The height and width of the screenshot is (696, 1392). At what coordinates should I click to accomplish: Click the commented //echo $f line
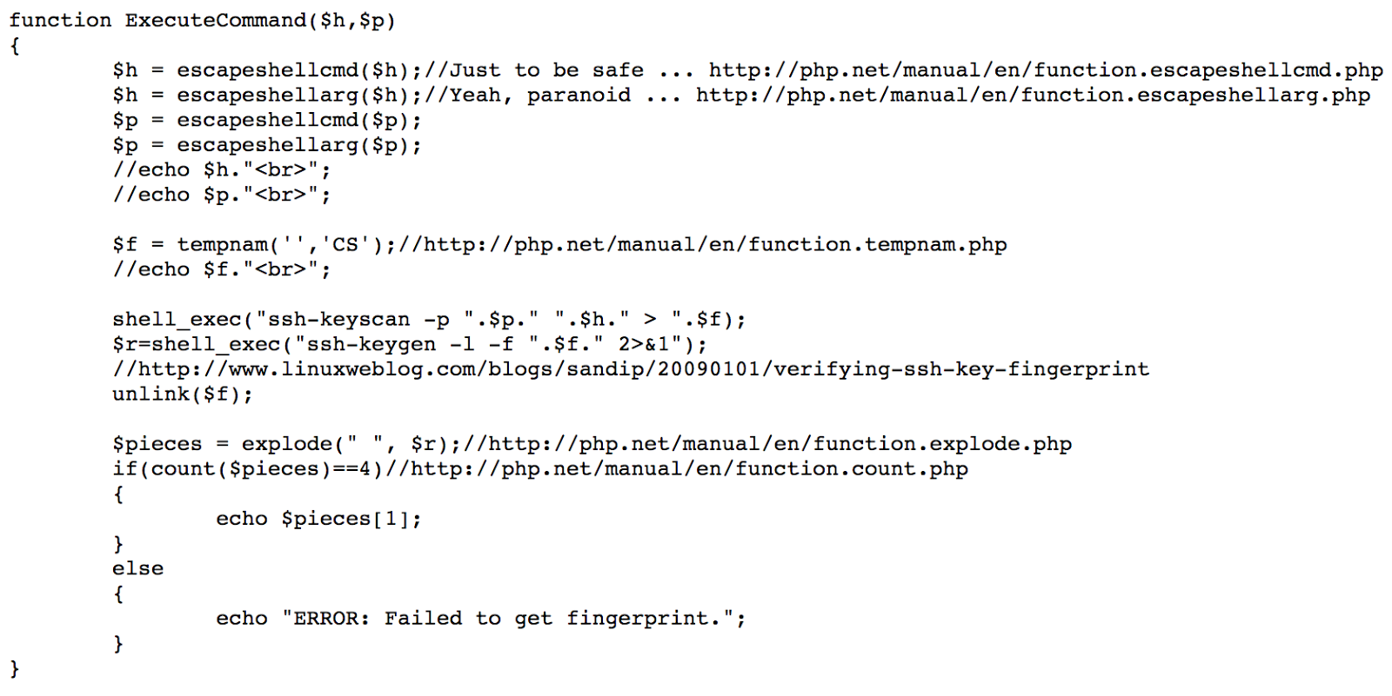click(x=222, y=270)
